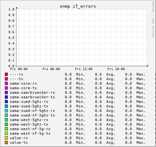Click the magenta swatch beside sama-core-rx
Screen dimensions: 156x147
(6, 83)
